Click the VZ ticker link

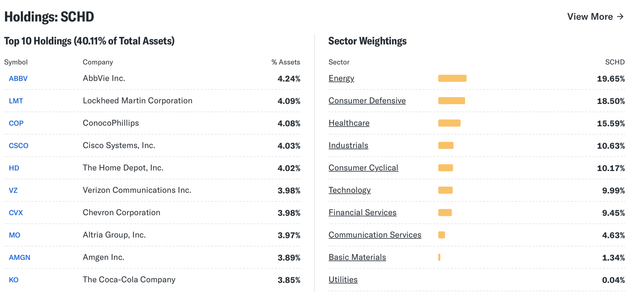(x=13, y=190)
